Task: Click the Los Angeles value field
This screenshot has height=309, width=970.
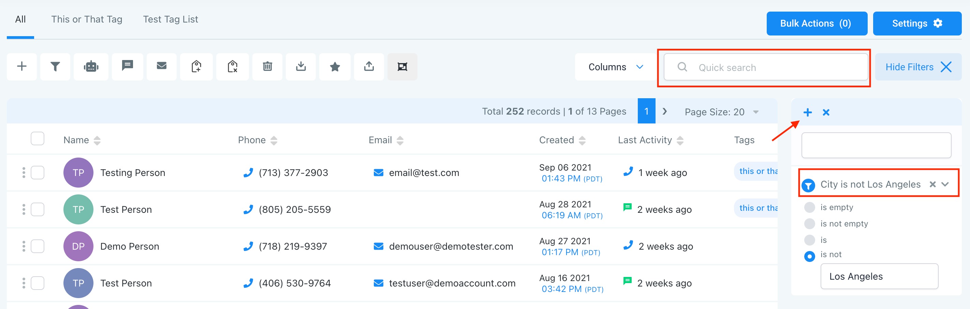Action: pyautogui.click(x=880, y=276)
